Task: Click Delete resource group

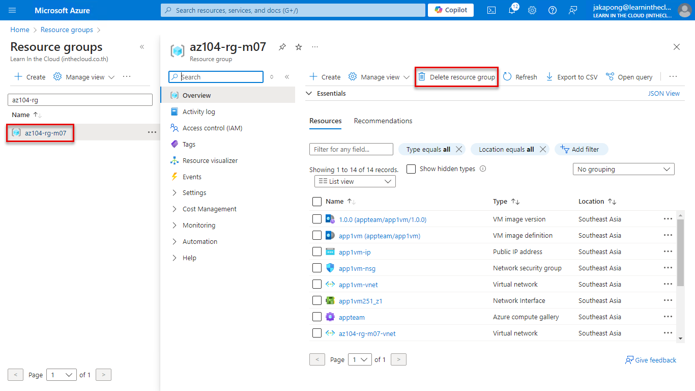Action: point(456,77)
